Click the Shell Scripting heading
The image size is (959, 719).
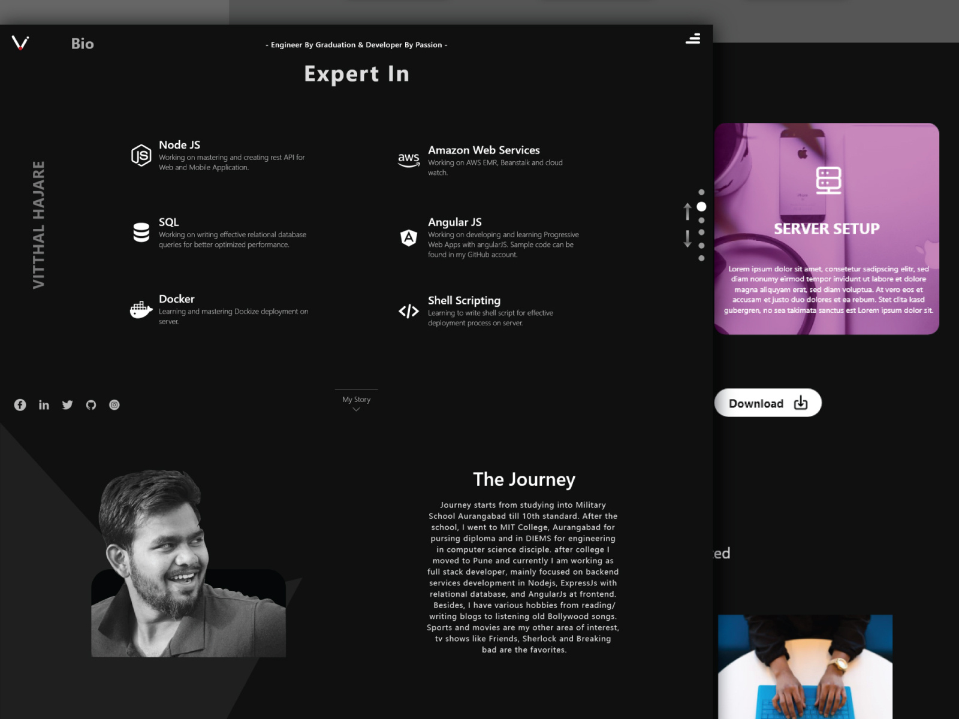pos(464,301)
